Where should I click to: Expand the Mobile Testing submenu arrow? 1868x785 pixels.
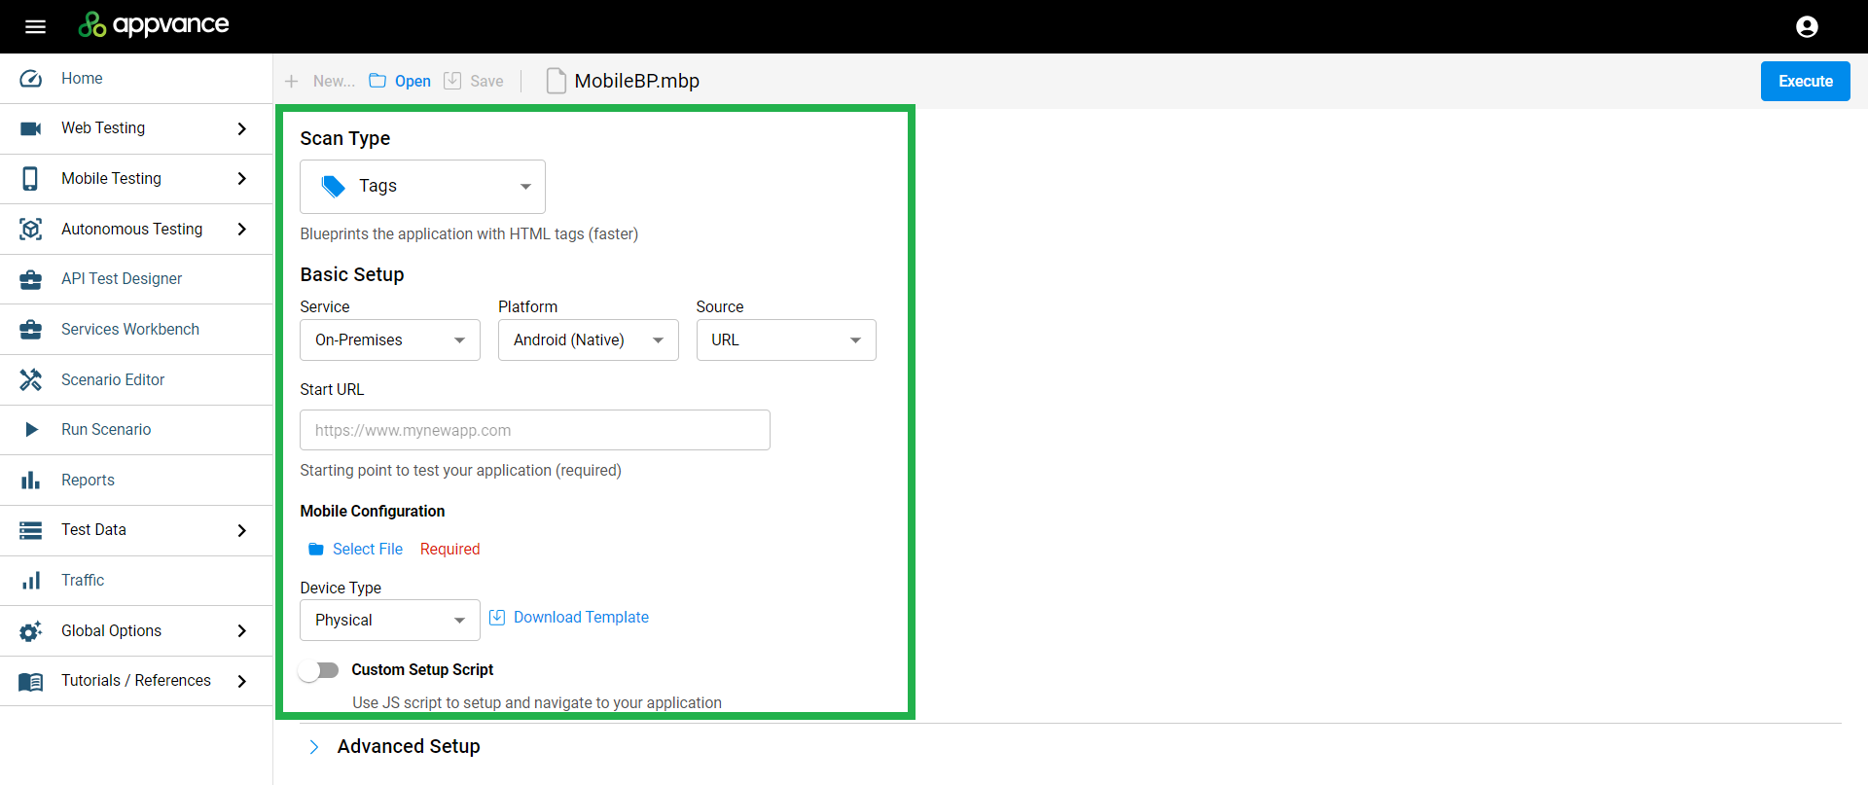[242, 179]
